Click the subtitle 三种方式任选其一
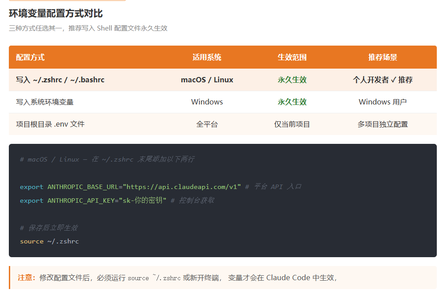This screenshot has width=443, height=297. coord(35,28)
